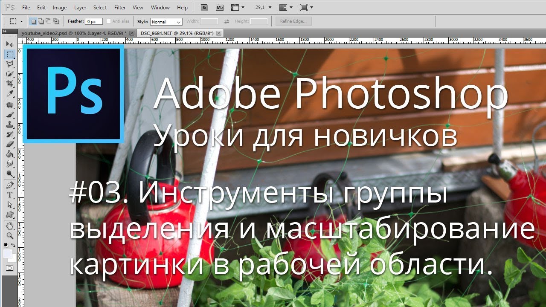546x307 pixels.
Task: Open the Layer menu
Action: click(x=80, y=8)
